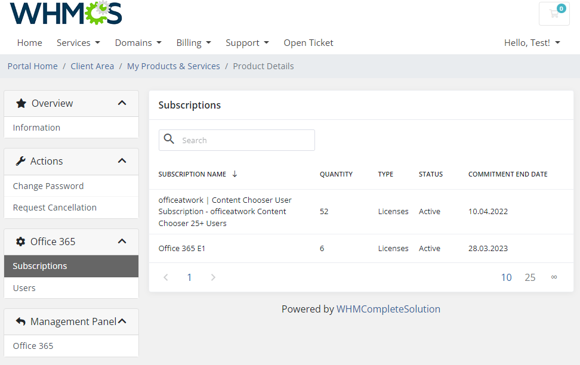Viewport: 580px width, 365px height.
Task: Select Users in Office 365 sidebar
Action: [x=72, y=287]
